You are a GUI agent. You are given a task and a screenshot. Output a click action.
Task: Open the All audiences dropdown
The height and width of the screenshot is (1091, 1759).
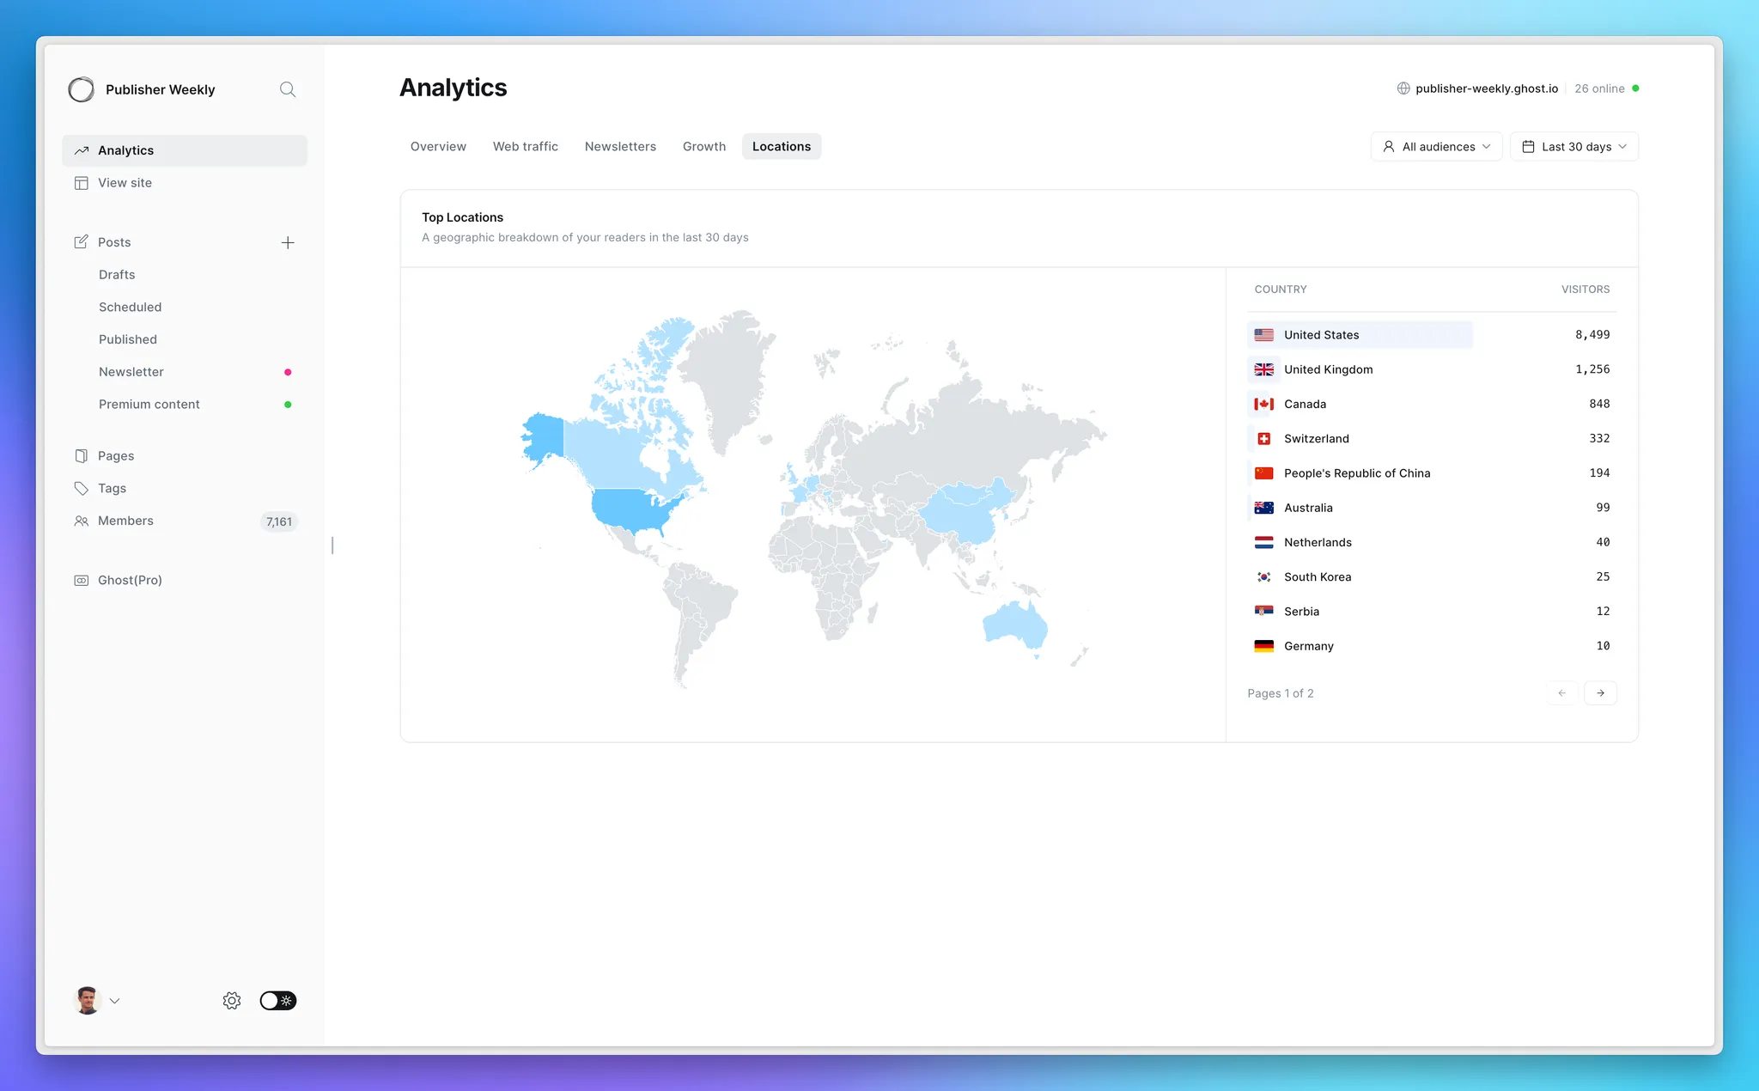pyautogui.click(x=1437, y=147)
